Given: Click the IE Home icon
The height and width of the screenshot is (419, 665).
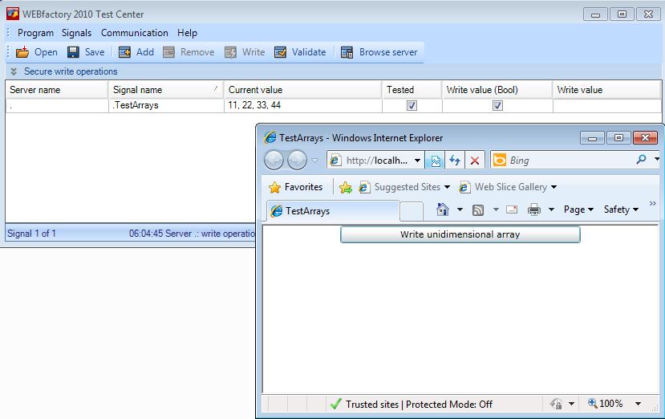Looking at the screenshot, I should [x=442, y=209].
